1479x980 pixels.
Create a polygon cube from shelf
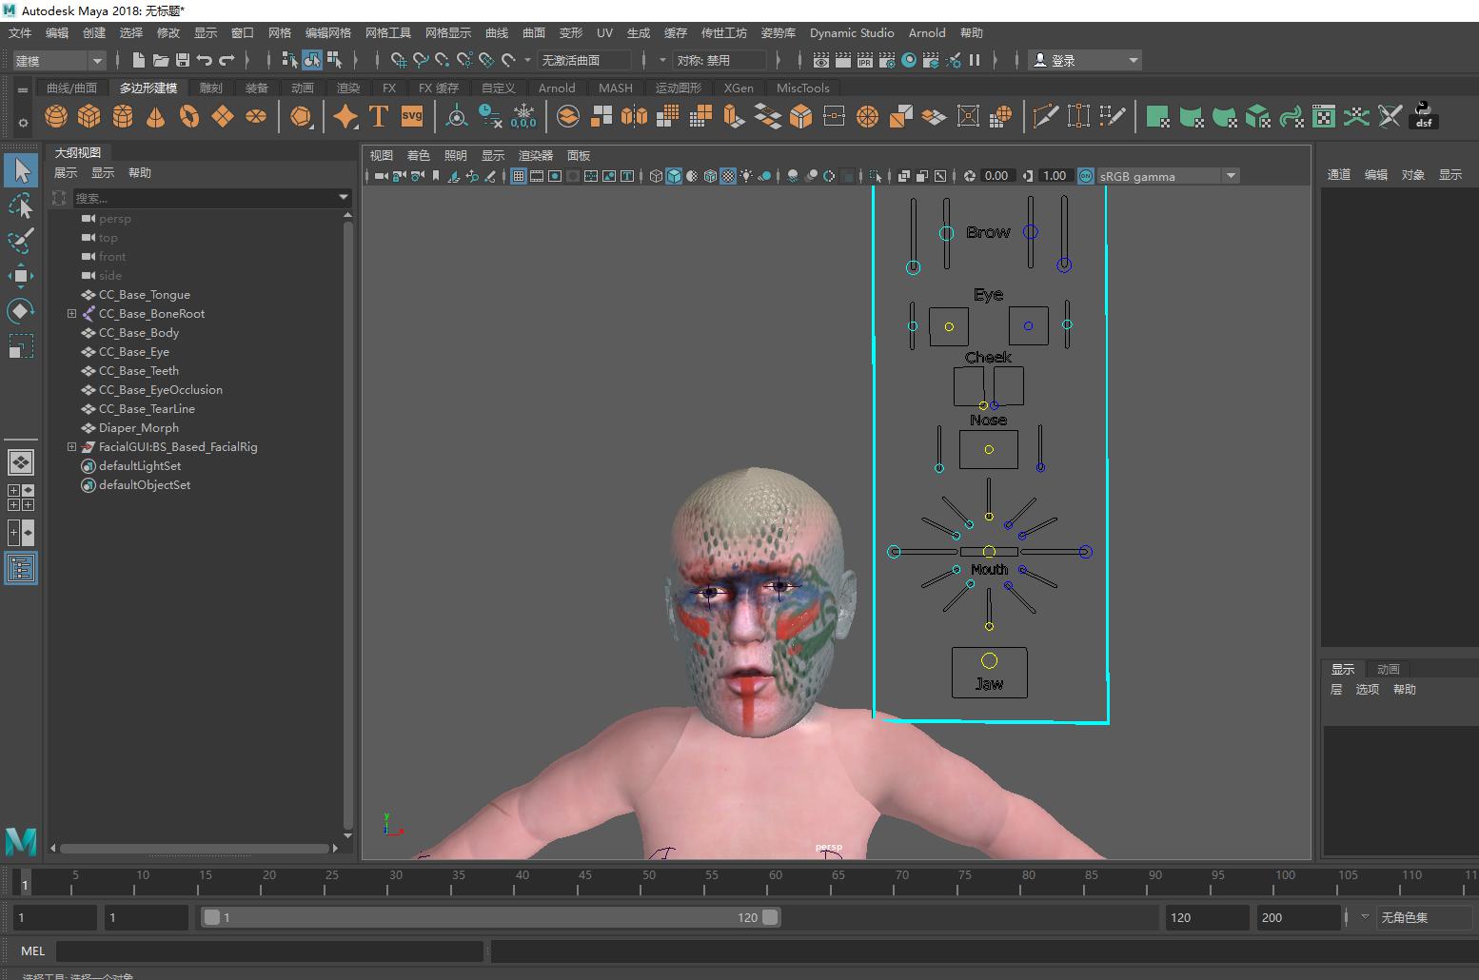(89, 117)
